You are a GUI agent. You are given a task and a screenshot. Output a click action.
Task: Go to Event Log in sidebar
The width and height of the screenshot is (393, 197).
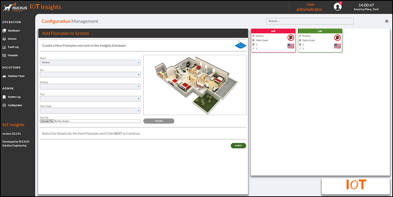point(11,47)
